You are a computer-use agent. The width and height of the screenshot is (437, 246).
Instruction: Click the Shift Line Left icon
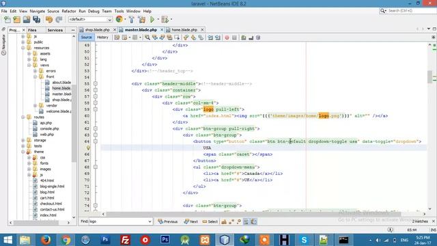(210, 38)
